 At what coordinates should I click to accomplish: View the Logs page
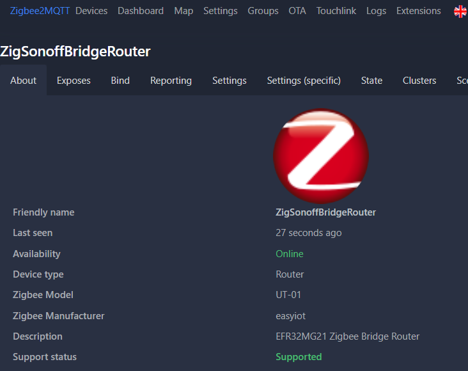(376, 11)
